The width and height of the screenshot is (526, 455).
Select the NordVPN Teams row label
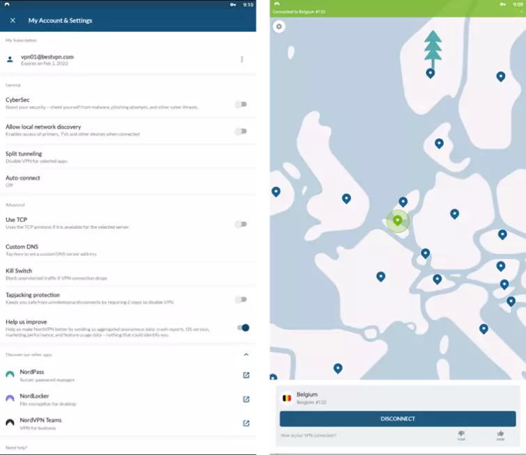coord(40,420)
